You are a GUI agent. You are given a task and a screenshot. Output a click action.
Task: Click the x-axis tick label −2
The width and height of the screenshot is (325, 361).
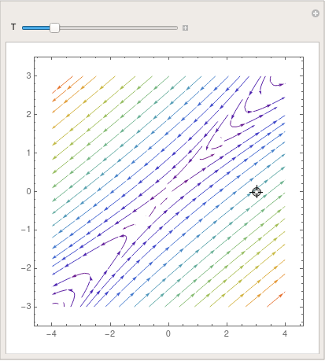(109, 333)
